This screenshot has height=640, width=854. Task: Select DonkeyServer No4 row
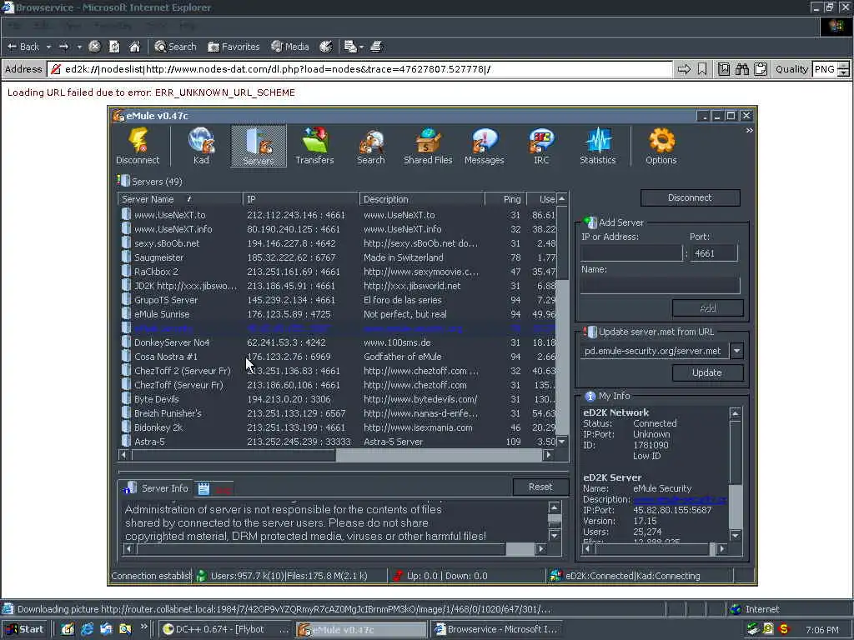(x=338, y=342)
